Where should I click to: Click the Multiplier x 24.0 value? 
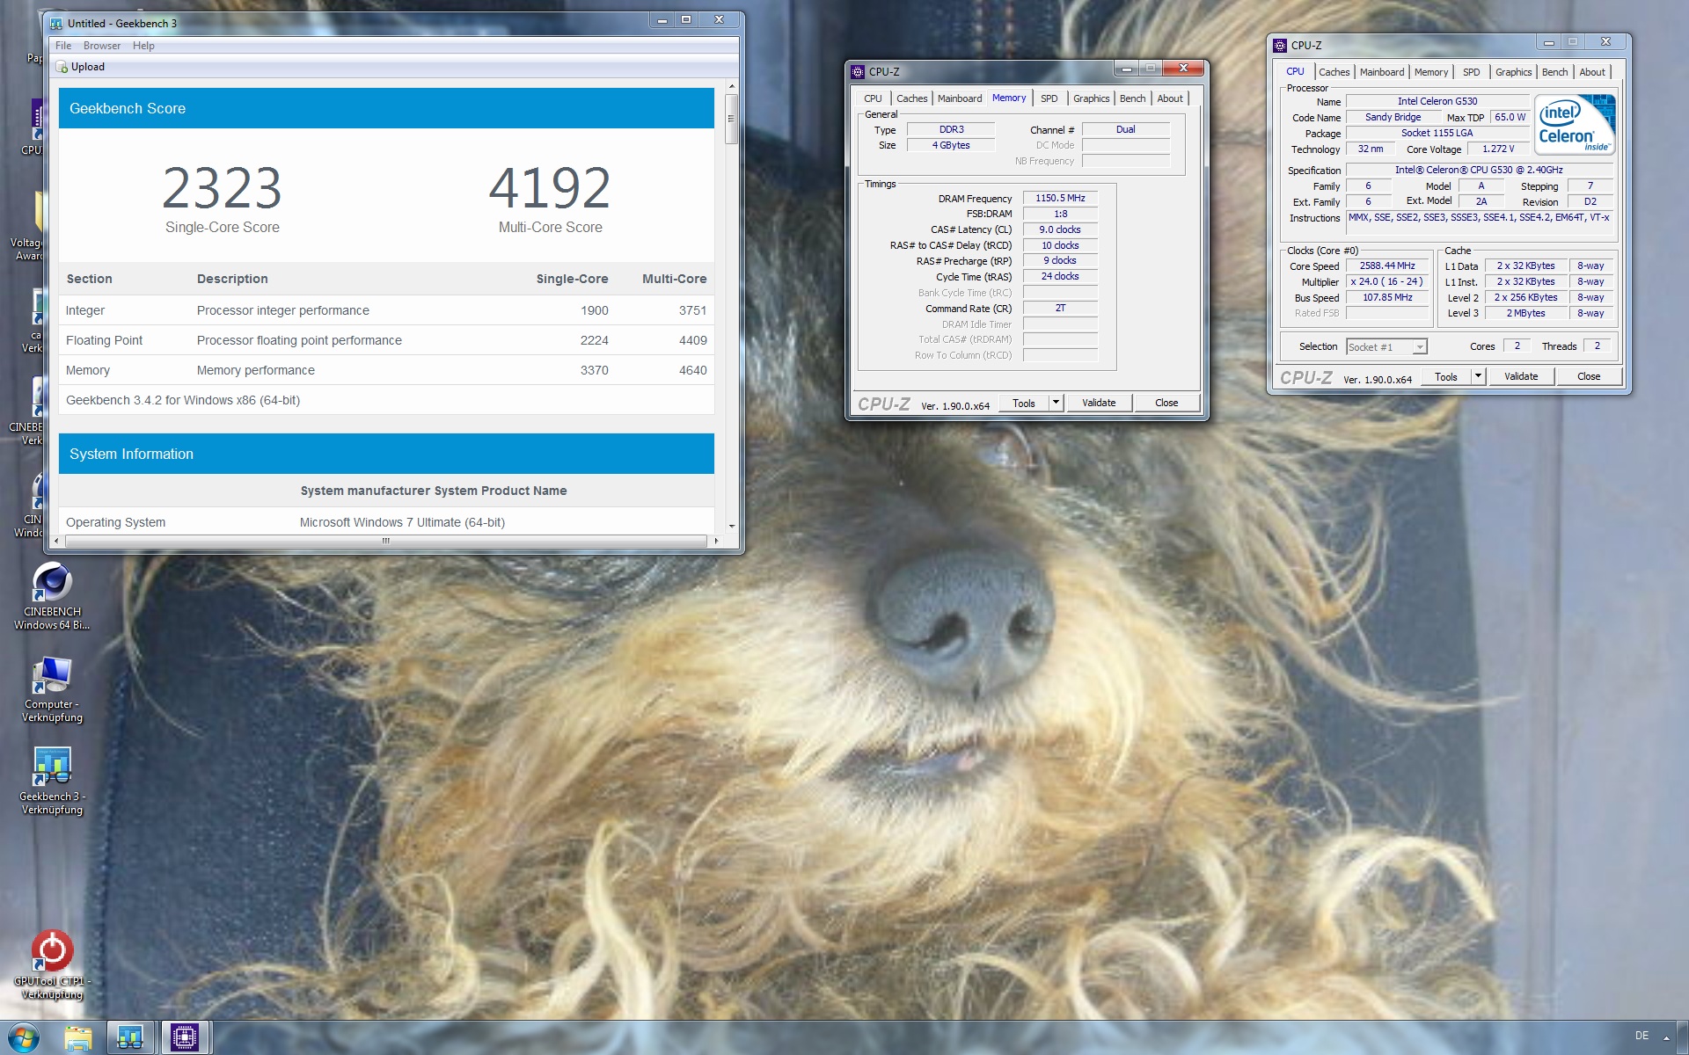1387,282
